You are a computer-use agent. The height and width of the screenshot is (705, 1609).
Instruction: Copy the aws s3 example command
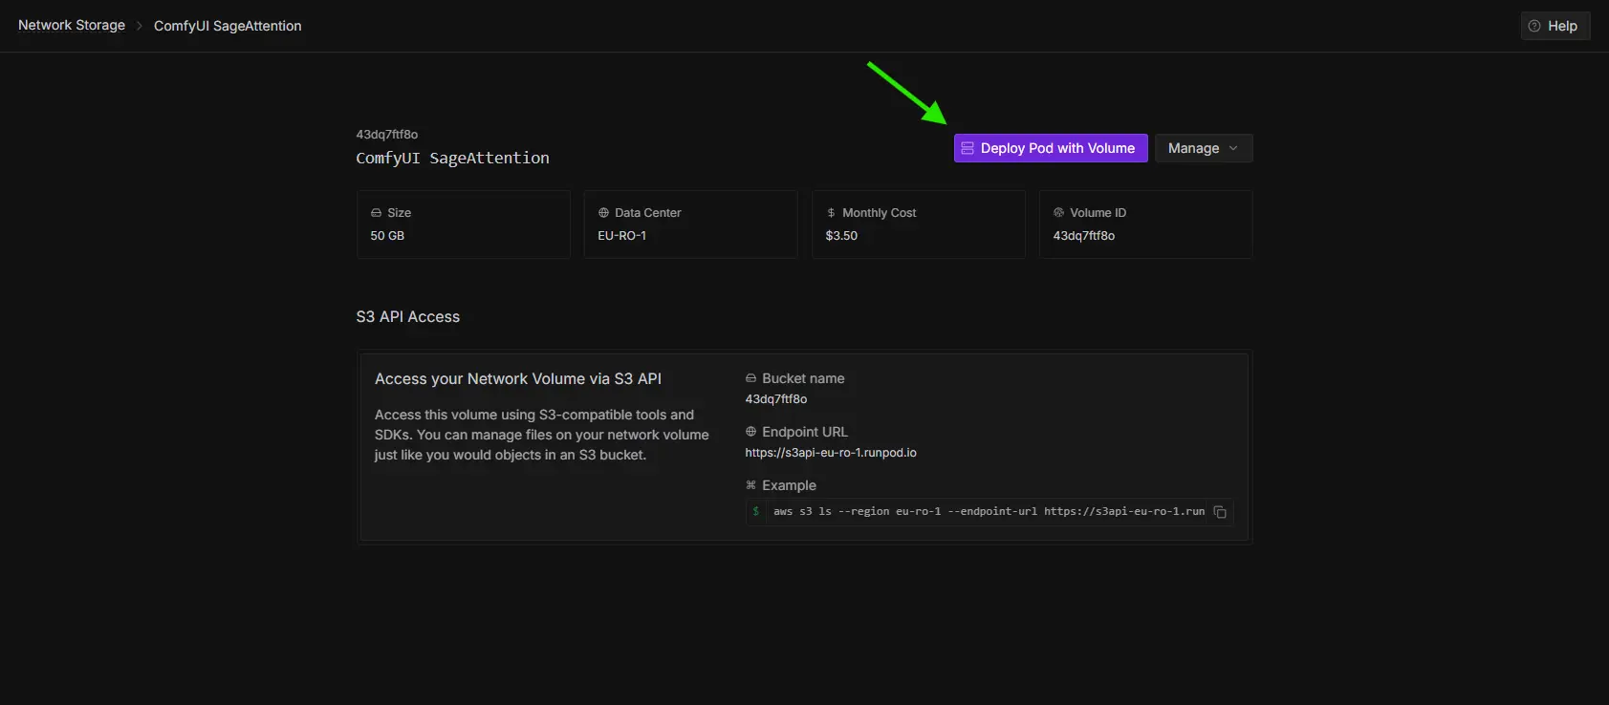tap(1220, 512)
